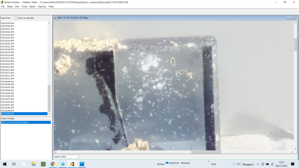Expand the Liens toolbar chevron
Screen dimensions: 299x168
click(x=208, y=161)
